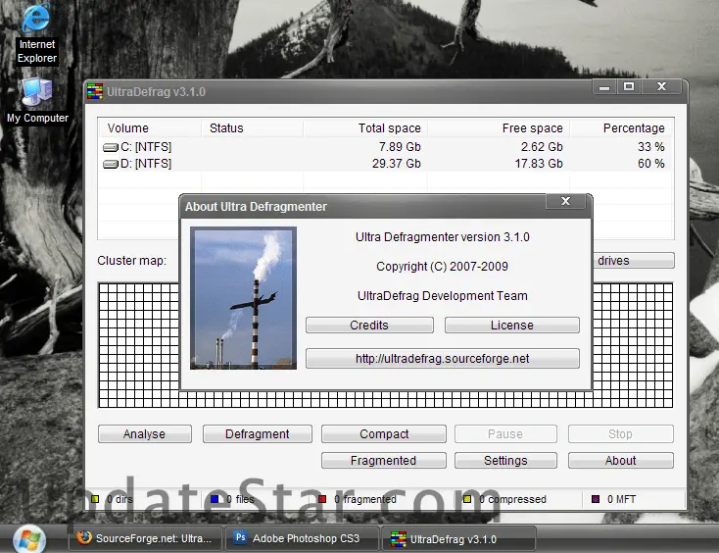Screen dimensions: 719x553
Task: Click the Analyse button
Action: (x=144, y=433)
